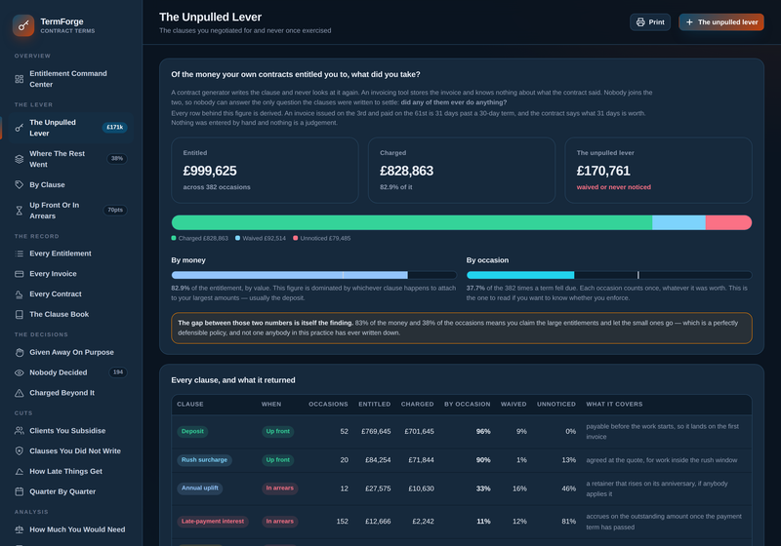Click the Quarter By Quarter calendar icon
Image resolution: width=781 pixels, height=546 pixels.
click(19, 491)
